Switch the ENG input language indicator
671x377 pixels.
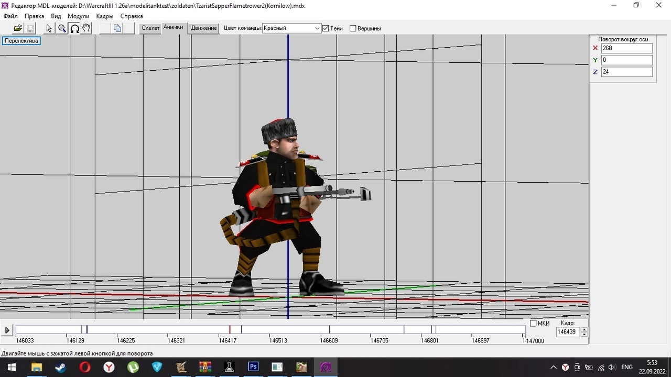(627, 367)
